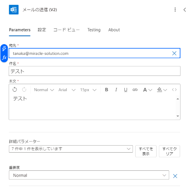The height and width of the screenshot is (191, 190).
Task: Undo the last edit in the body editor
Action: [15, 90]
